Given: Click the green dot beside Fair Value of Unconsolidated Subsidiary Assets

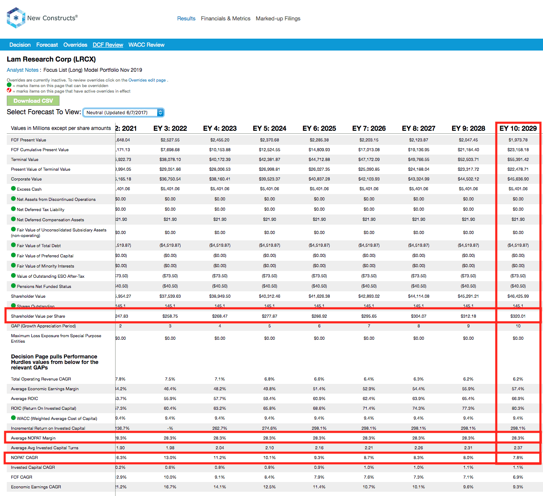Looking at the screenshot, I should [14, 229].
